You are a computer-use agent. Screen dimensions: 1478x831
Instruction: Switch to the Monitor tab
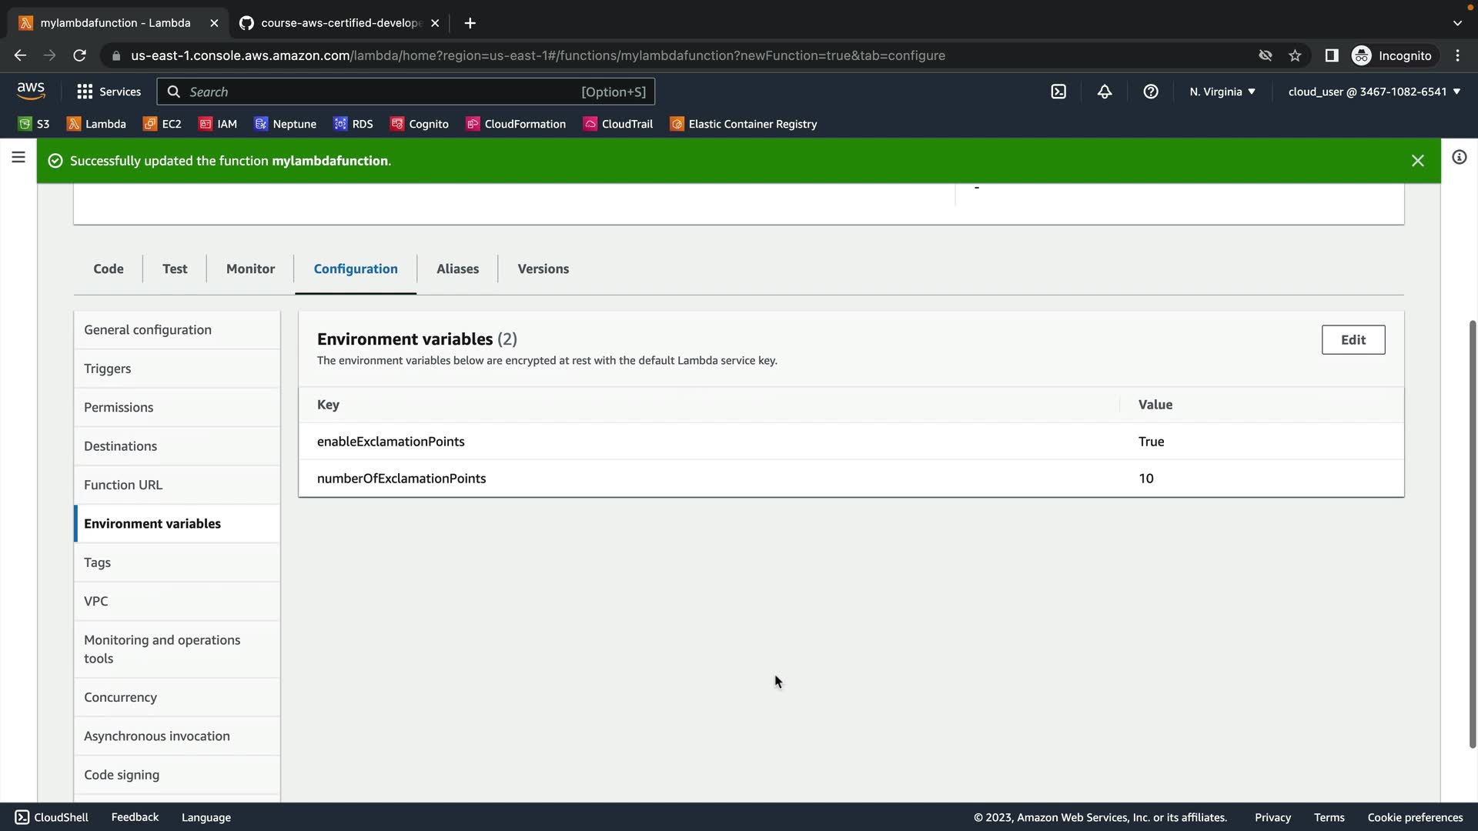coord(250,269)
